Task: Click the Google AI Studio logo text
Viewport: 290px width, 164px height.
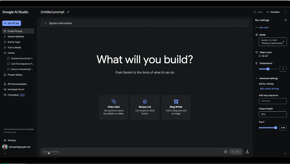Action: click(x=15, y=12)
